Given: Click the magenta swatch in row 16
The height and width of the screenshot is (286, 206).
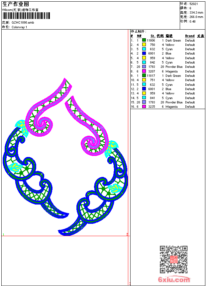Looking at the screenshot, I should tap(144, 106).
